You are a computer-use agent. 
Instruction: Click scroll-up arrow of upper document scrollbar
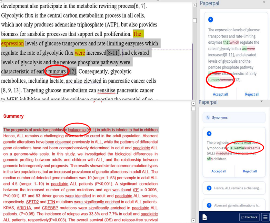(194, 5)
